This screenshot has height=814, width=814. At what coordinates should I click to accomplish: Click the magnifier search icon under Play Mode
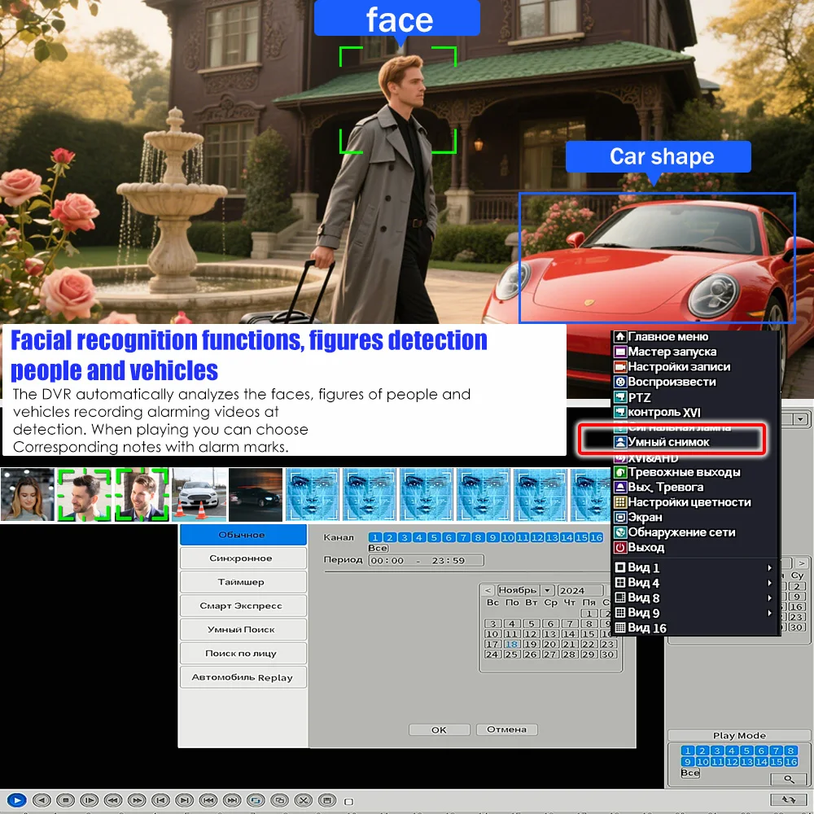[788, 779]
